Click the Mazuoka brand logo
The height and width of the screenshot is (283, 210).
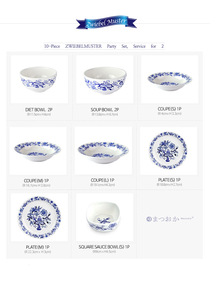click(x=170, y=219)
